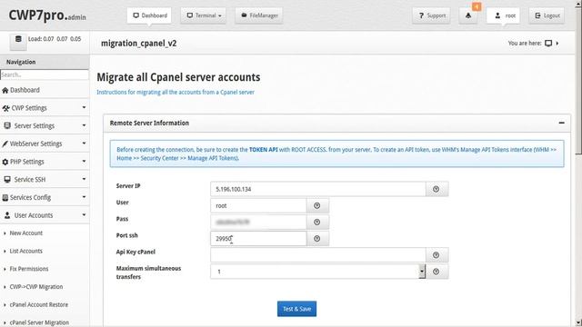Expand PHP Settings menu
Screen dimensions: 582x327
click(x=45, y=162)
